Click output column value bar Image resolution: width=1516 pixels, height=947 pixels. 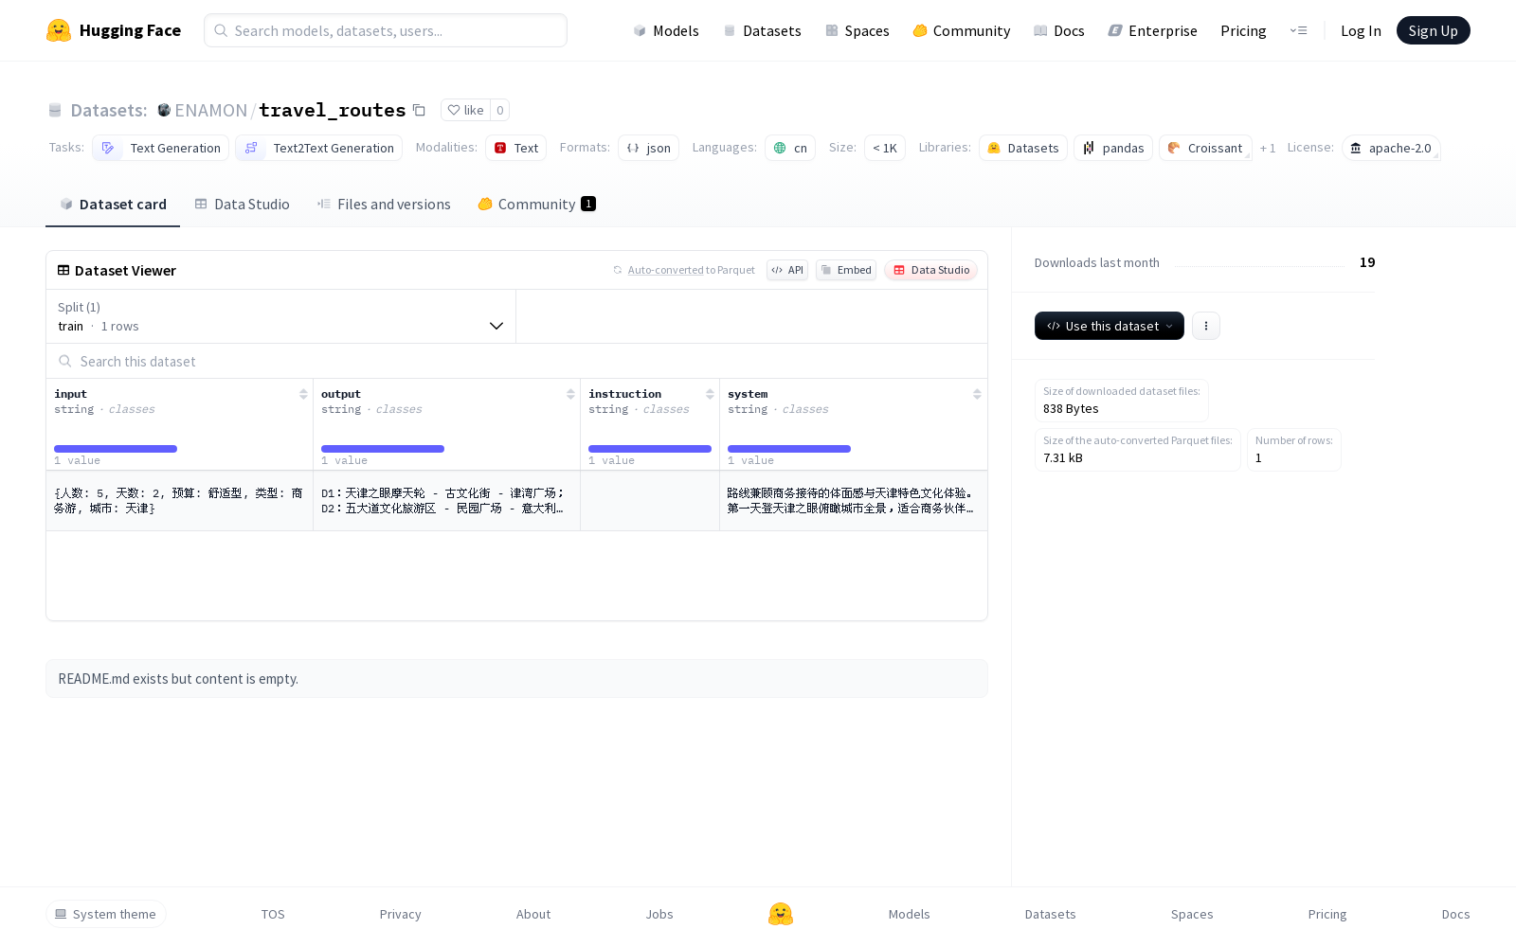pos(383,449)
